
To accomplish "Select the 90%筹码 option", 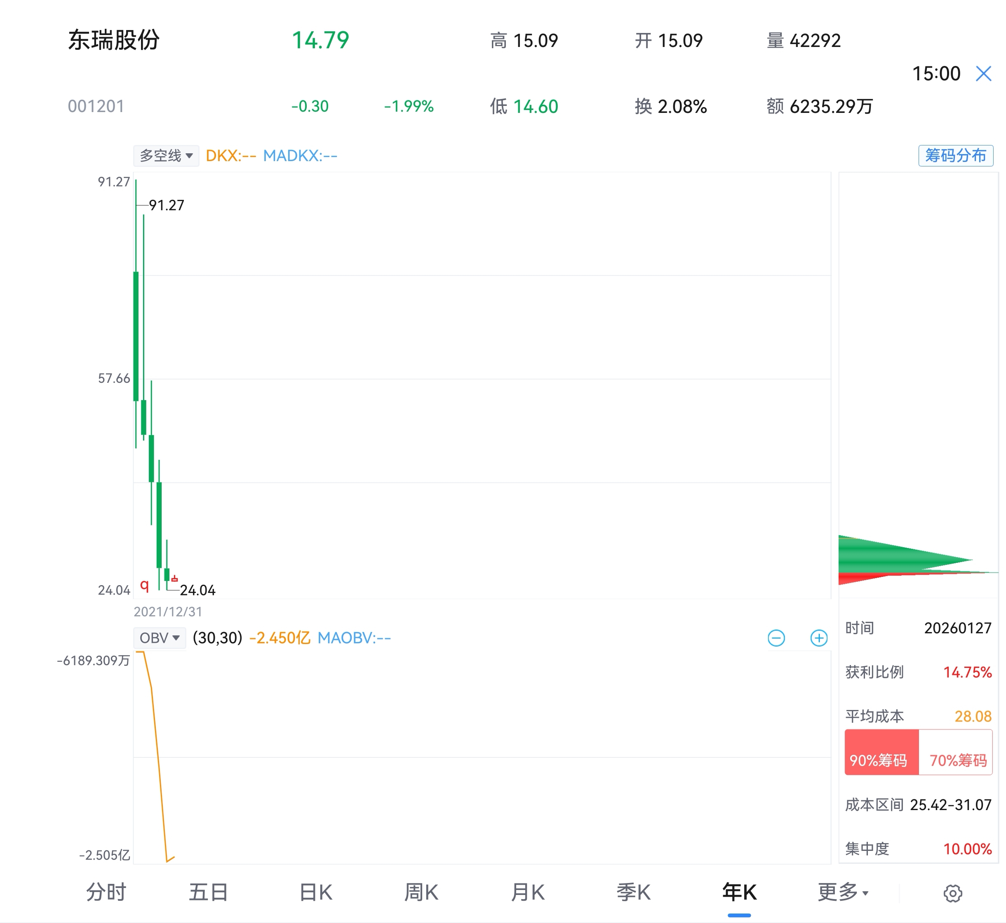I will [x=881, y=753].
